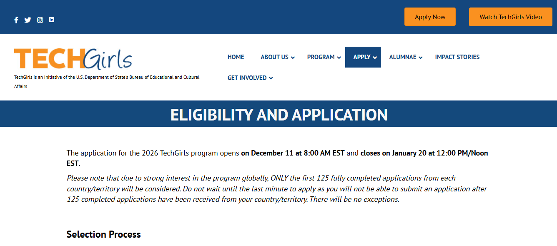Image resolution: width=557 pixels, height=246 pixels.
Task: Open the Twitter social icon
Action: [x=28, y=20]
